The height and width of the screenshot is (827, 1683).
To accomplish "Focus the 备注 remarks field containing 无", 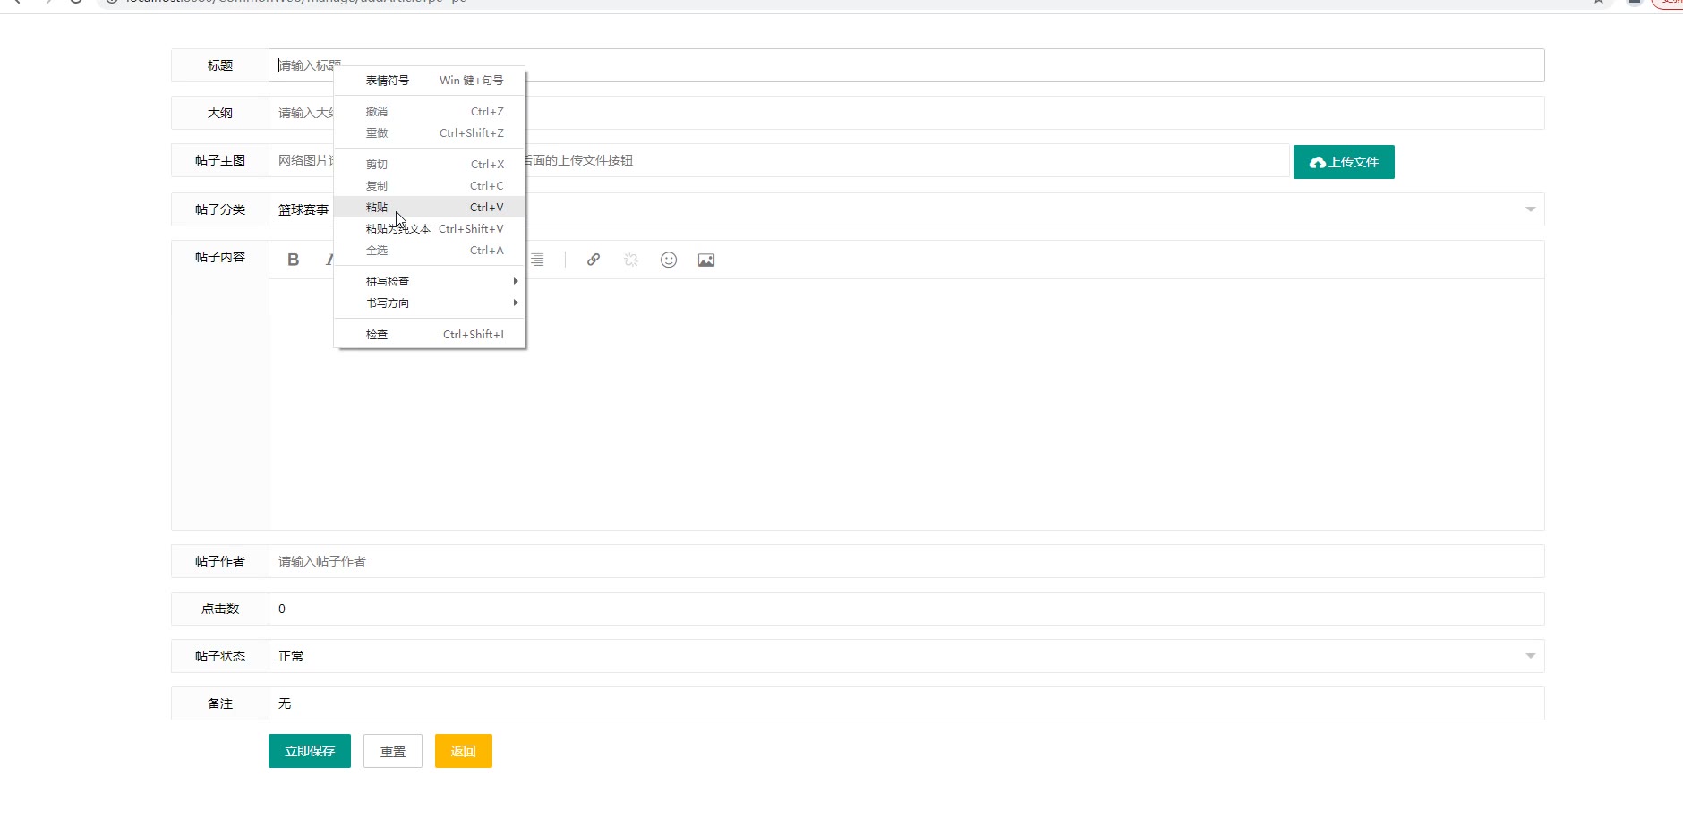I will click(x=907, y=703).
